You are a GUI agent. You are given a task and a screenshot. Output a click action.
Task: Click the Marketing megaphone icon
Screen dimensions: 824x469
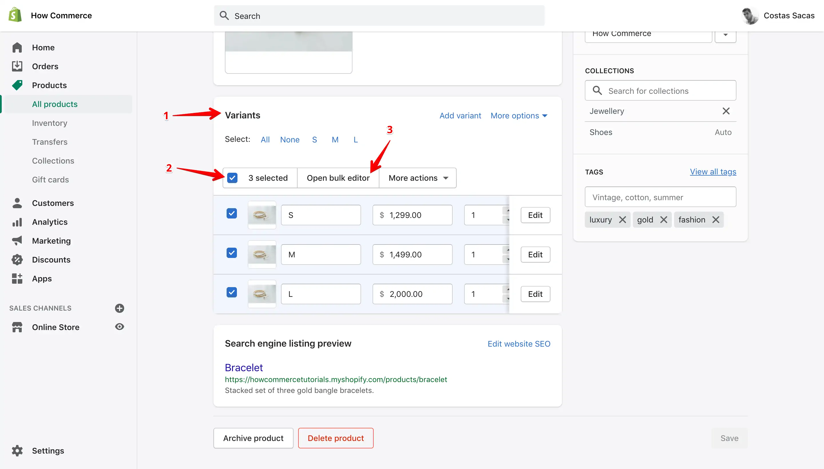[x=17, y=241]
